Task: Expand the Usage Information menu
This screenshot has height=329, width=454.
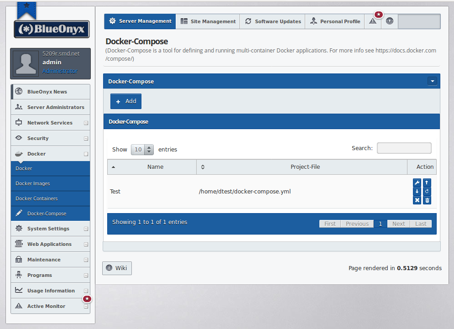Action: tap(50, 291)
